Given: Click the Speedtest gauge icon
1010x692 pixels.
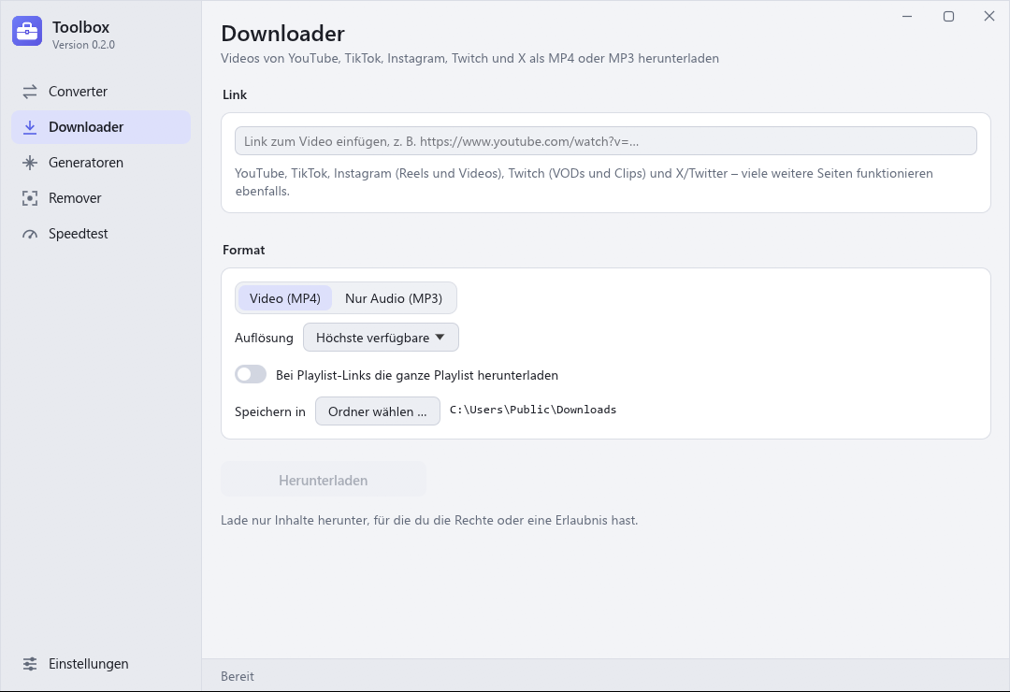Looking at the screenshot, I should pyautogui.click(x=30, y=234).
